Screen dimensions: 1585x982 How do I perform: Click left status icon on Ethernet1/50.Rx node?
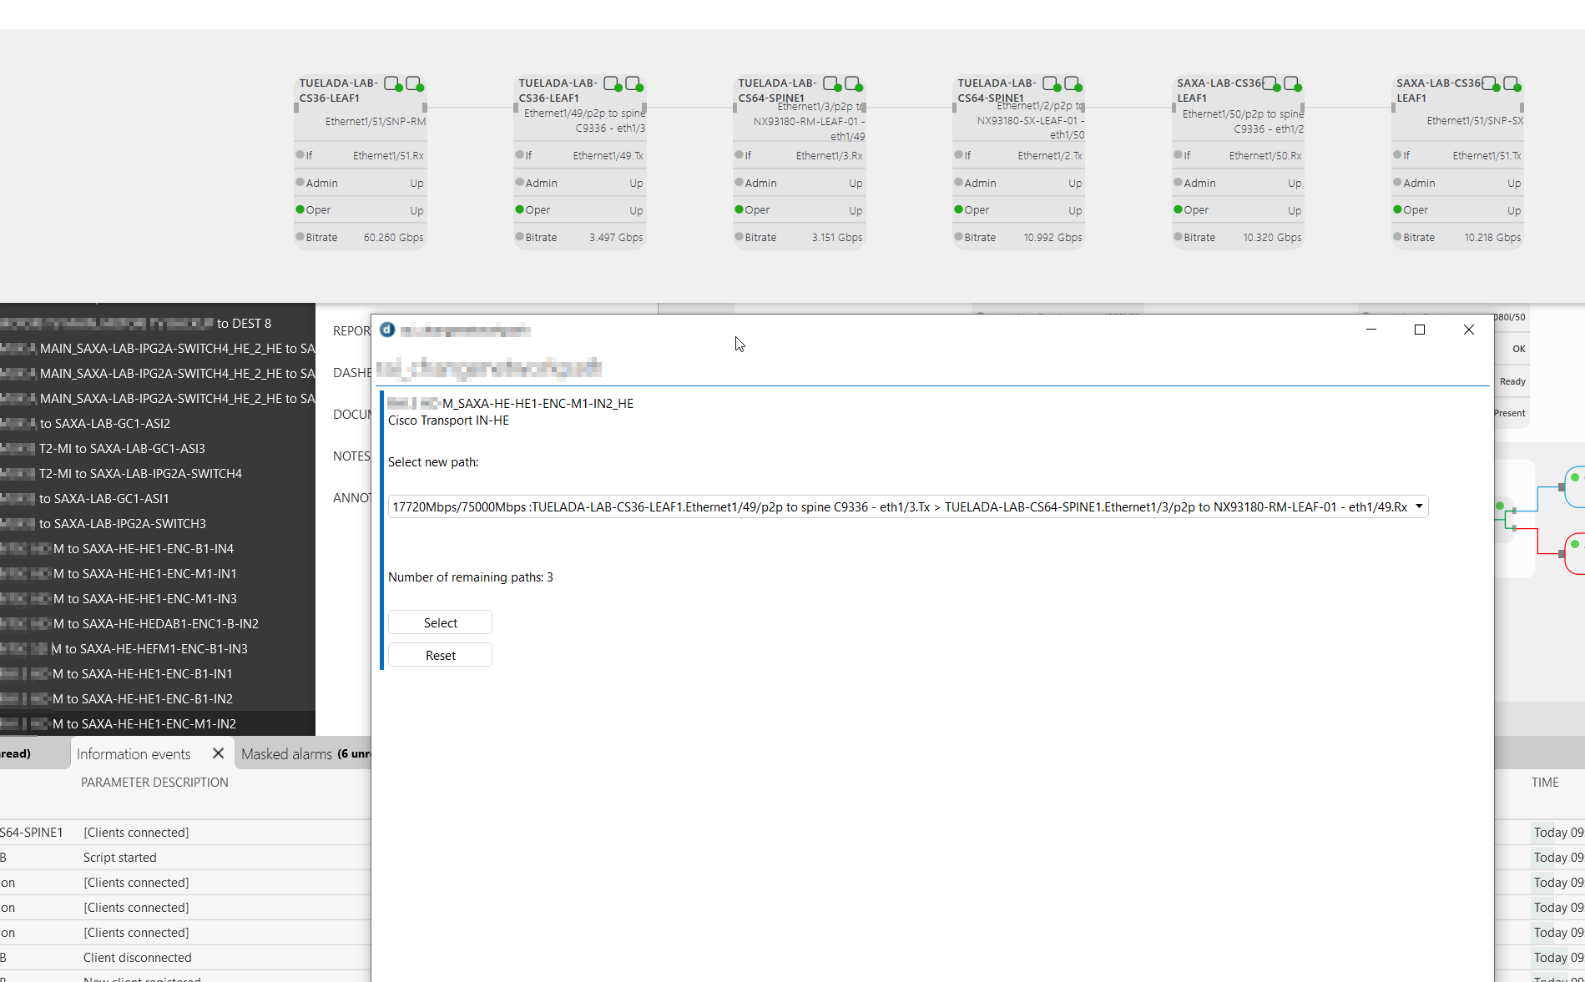(1270, 83)
